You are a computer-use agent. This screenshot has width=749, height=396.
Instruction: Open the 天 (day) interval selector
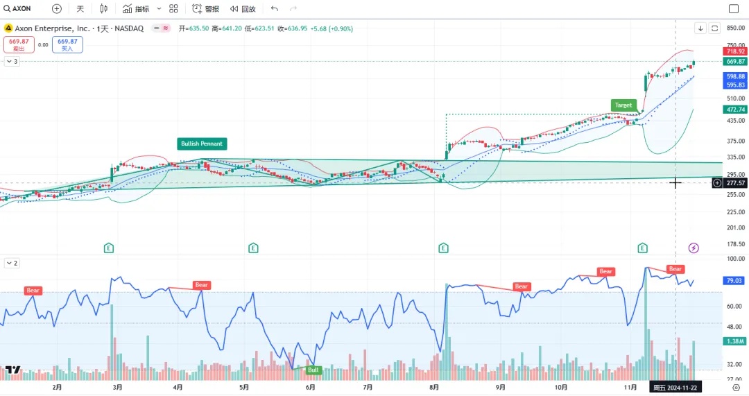tap(80, 9)
